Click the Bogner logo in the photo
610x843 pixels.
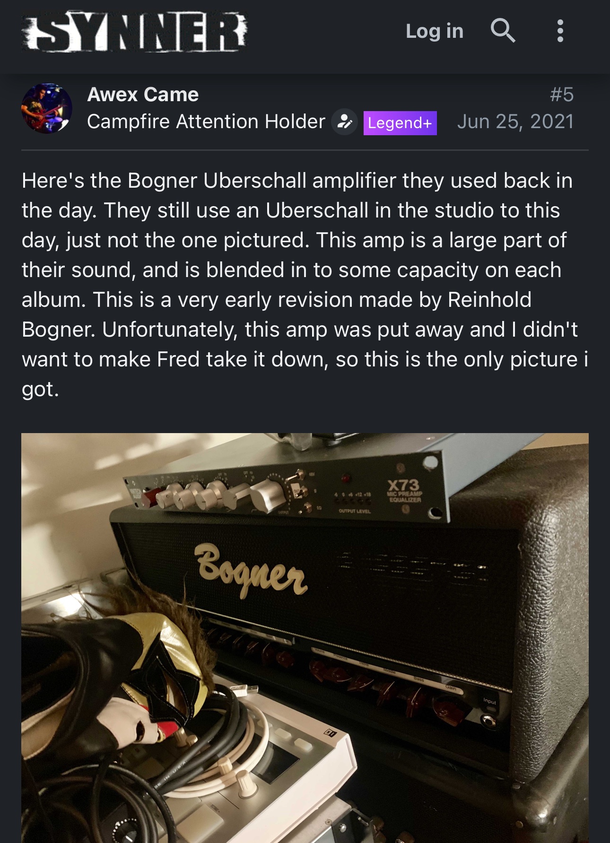[252, 569]
